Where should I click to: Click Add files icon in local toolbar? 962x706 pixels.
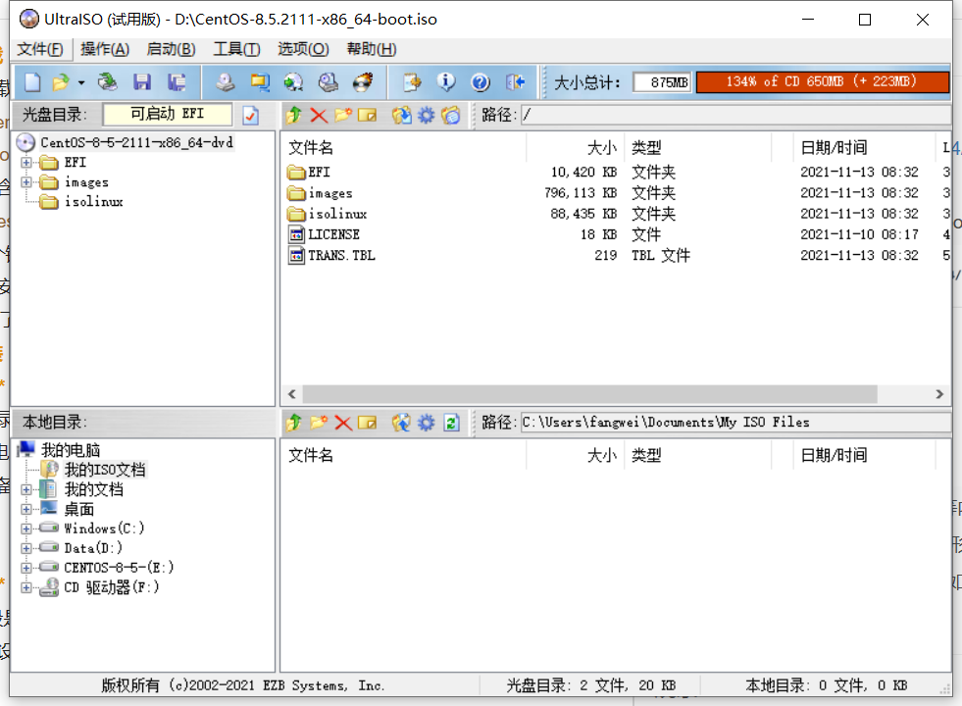tap(402, 423)
